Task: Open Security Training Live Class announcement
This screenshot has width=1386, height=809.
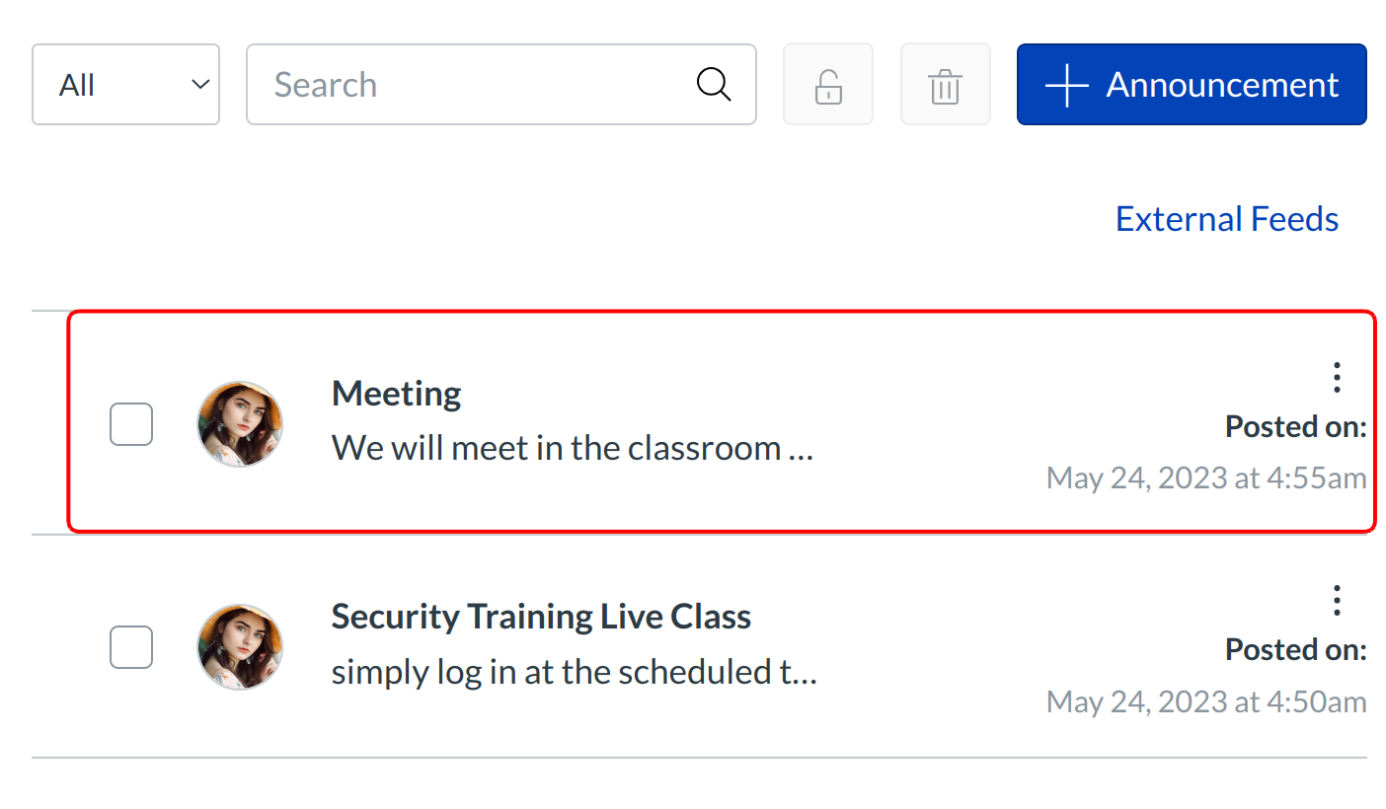Action: 541,617
